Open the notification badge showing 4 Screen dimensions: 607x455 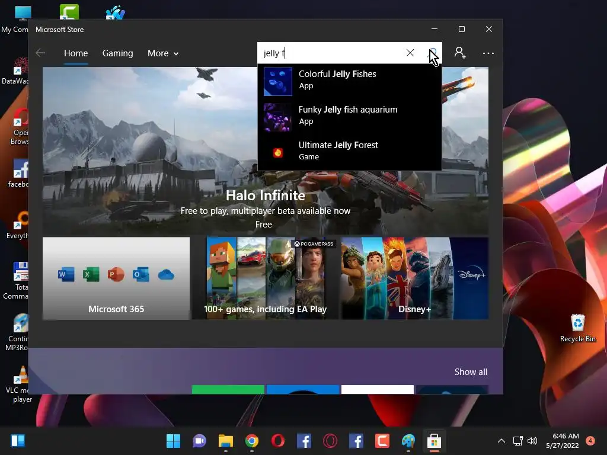click(x=590, y=441)
